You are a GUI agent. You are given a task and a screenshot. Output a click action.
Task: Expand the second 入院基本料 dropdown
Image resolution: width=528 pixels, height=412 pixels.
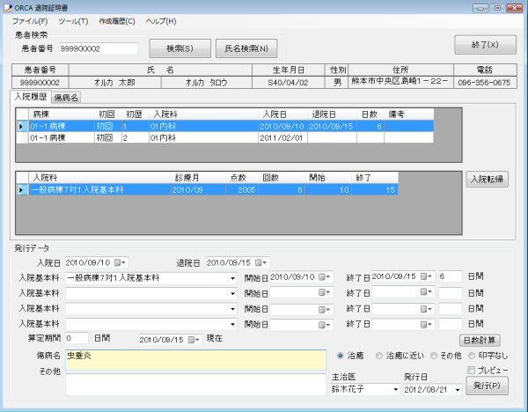click(x=232, y=294)
